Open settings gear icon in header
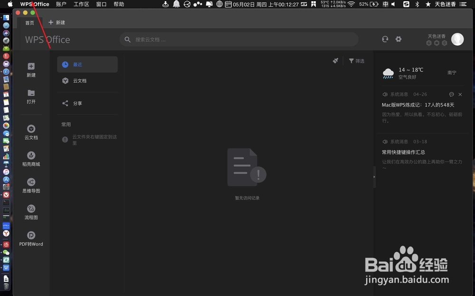This screenshot has width=475, height=296. tap(399, 39)
